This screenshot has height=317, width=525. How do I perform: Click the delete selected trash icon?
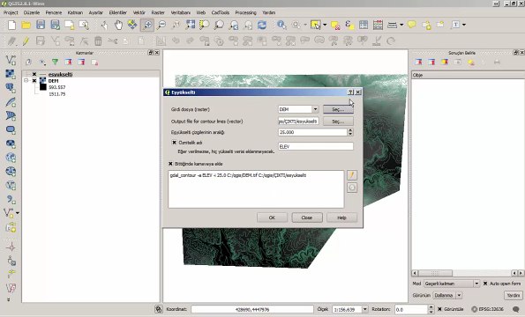[x=98, y=41]
